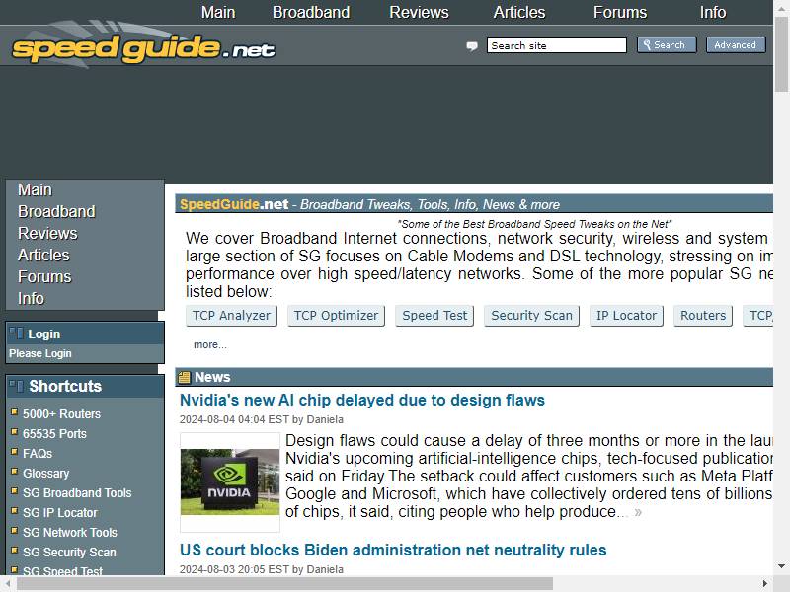Click the horizontal scrollbar right arrow
This screenshot has width=790, height=592.
(764, 584)
